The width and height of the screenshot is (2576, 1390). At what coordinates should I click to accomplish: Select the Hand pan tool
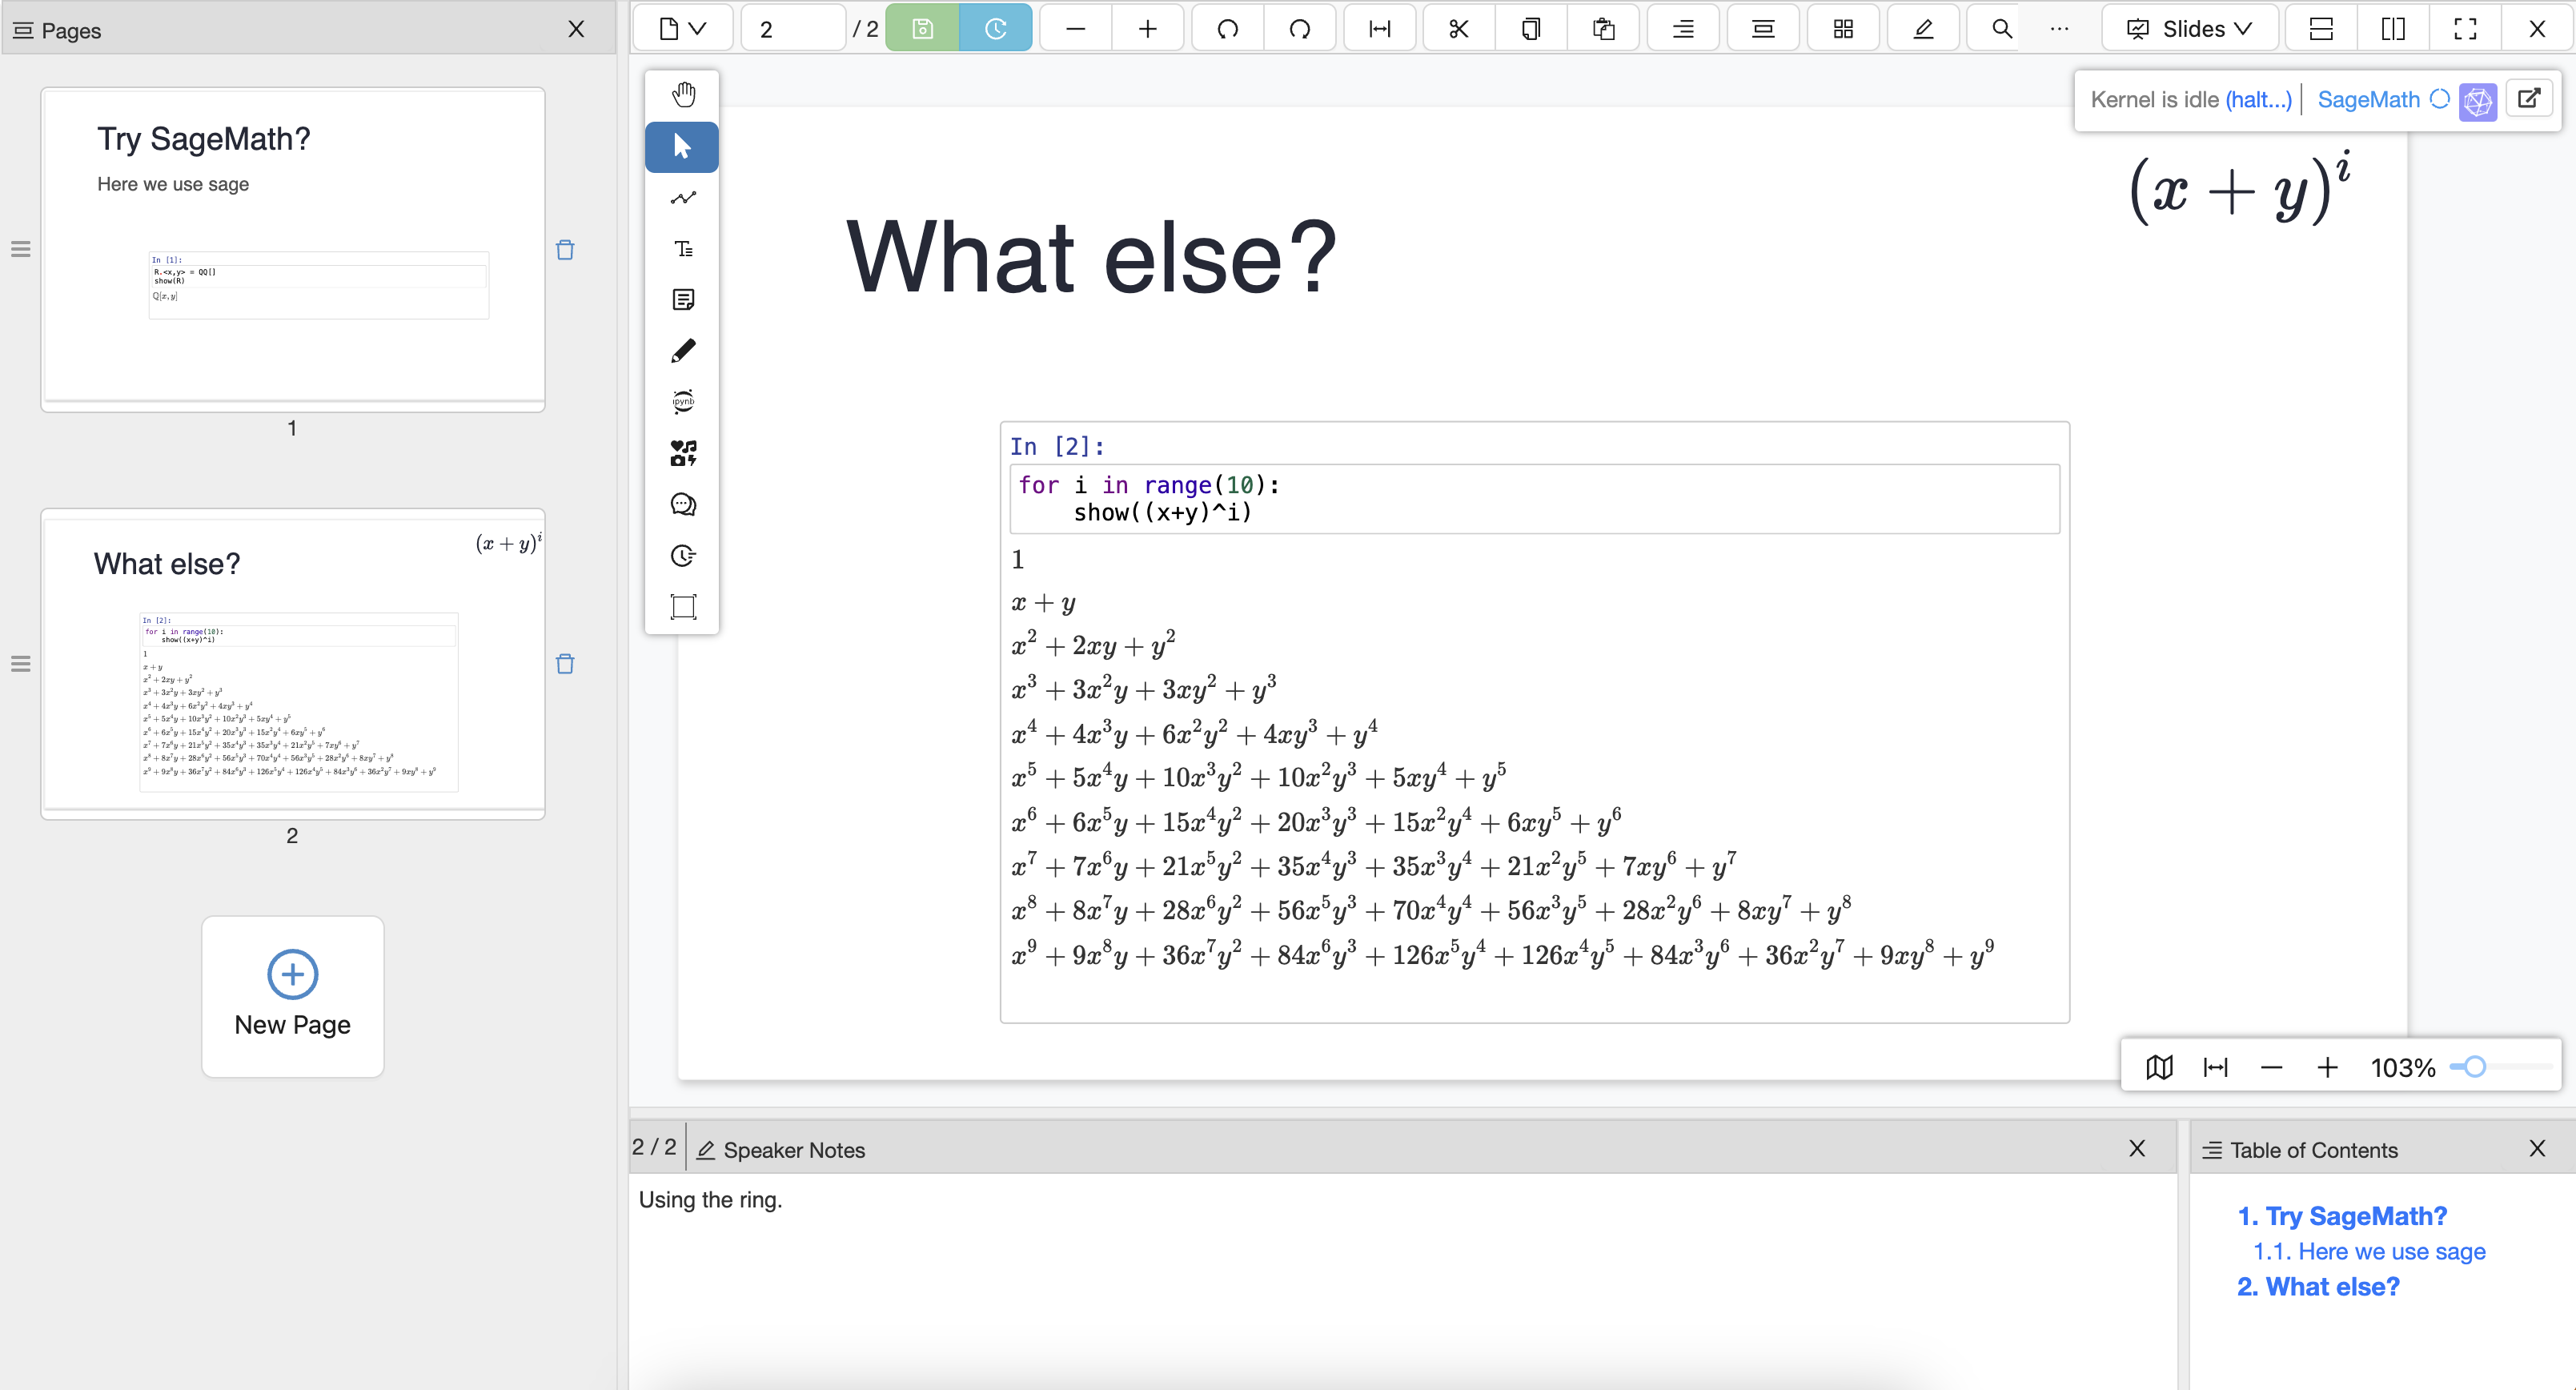point(683,95)
